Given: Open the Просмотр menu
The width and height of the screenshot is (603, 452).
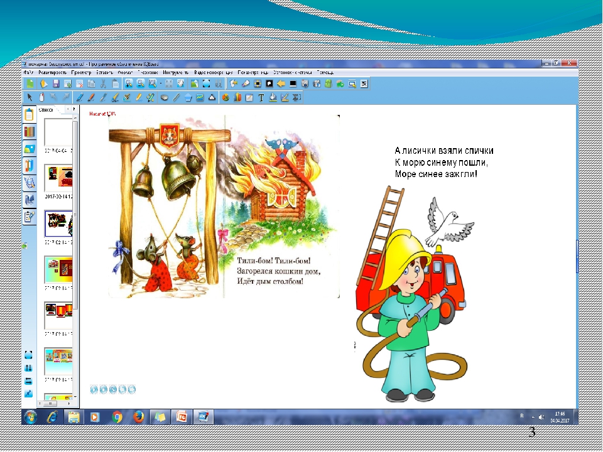Looking at the screenshot, I should pos(81,72).
